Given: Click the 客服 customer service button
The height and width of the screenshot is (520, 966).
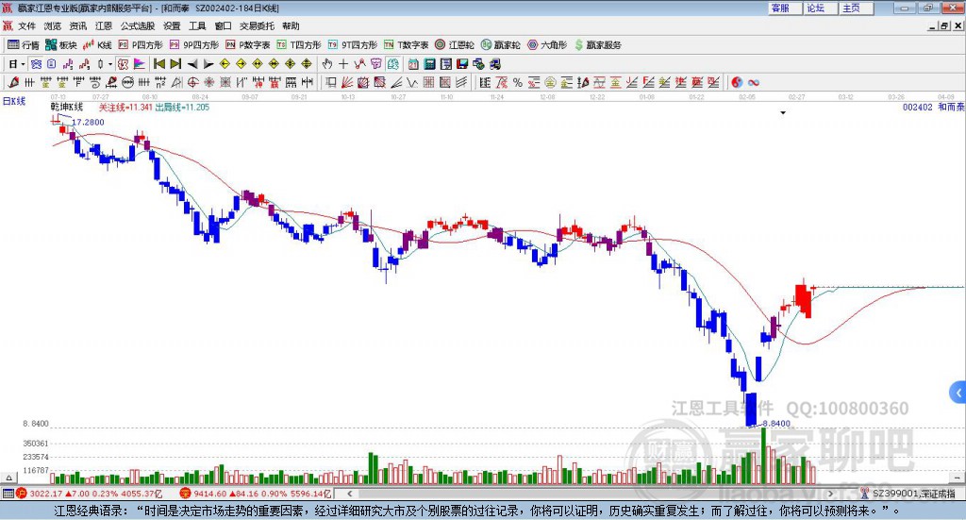Looking at the screenshot, I should click(x=780, y=8).
